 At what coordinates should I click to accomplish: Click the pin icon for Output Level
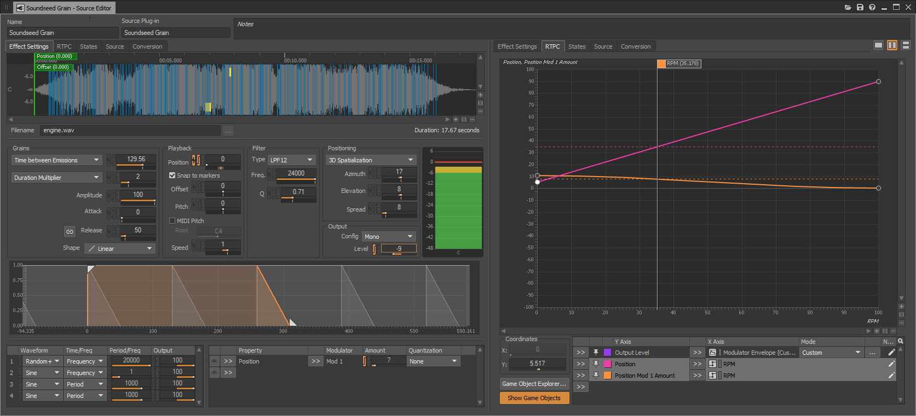click(596, 353)
